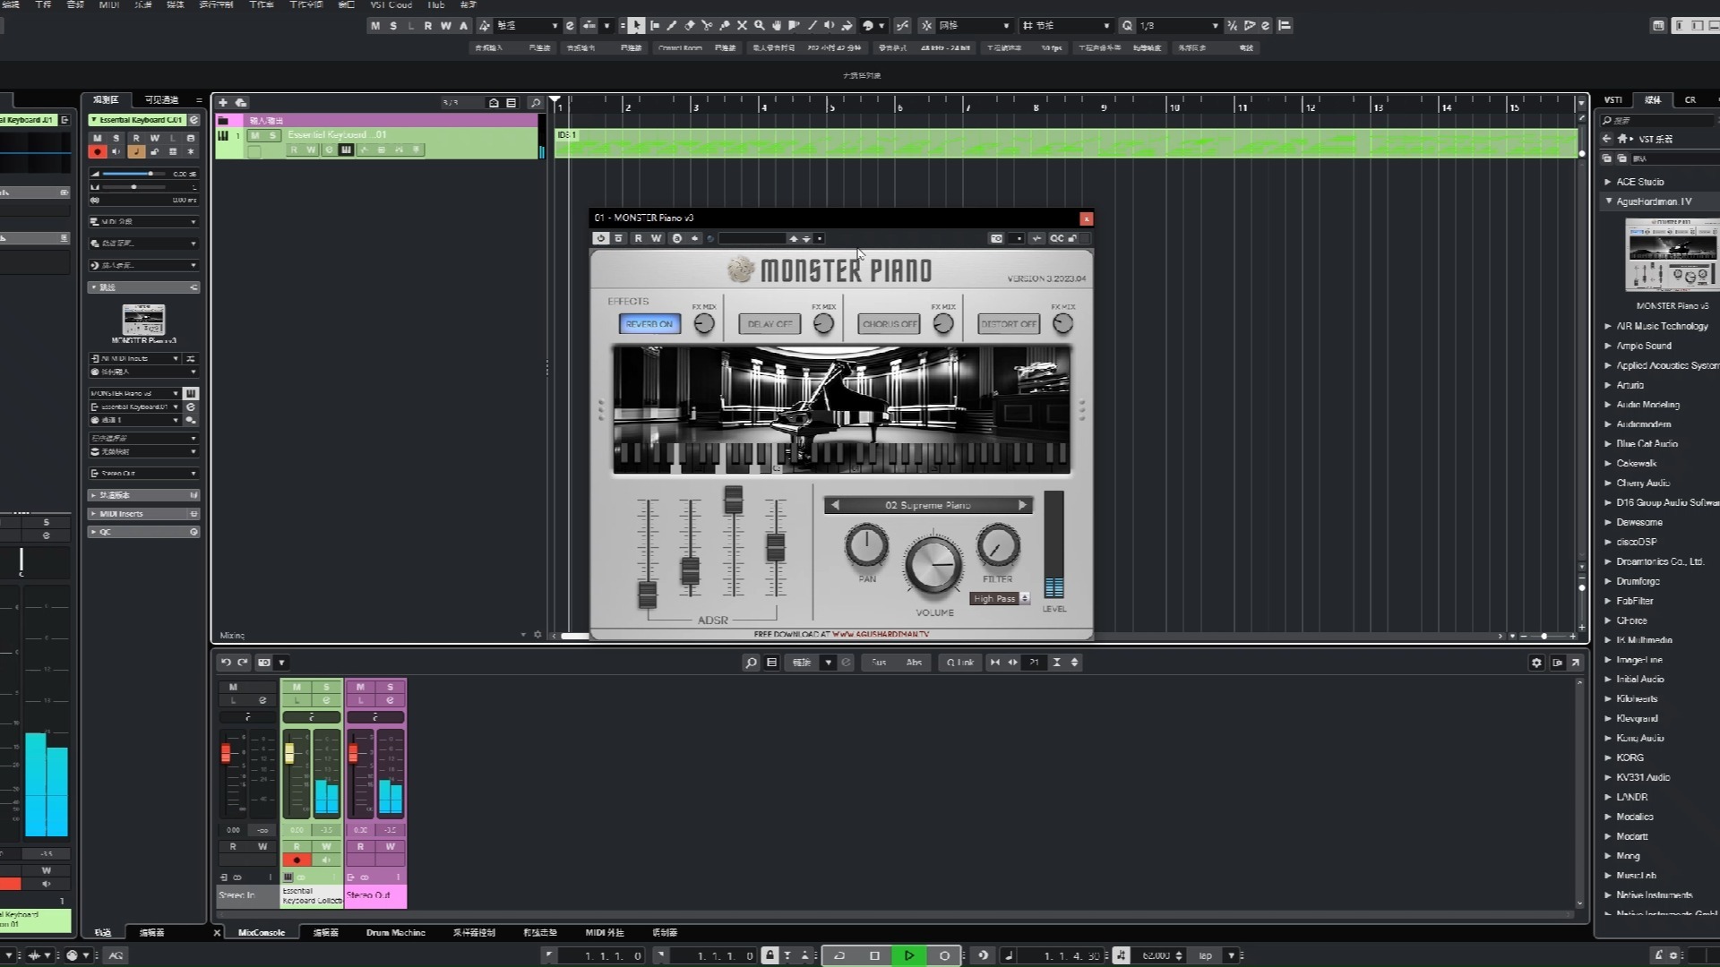
Task: Switch to the Drum Machine tab
Action: pyautogui.click(x=395, y=932)
